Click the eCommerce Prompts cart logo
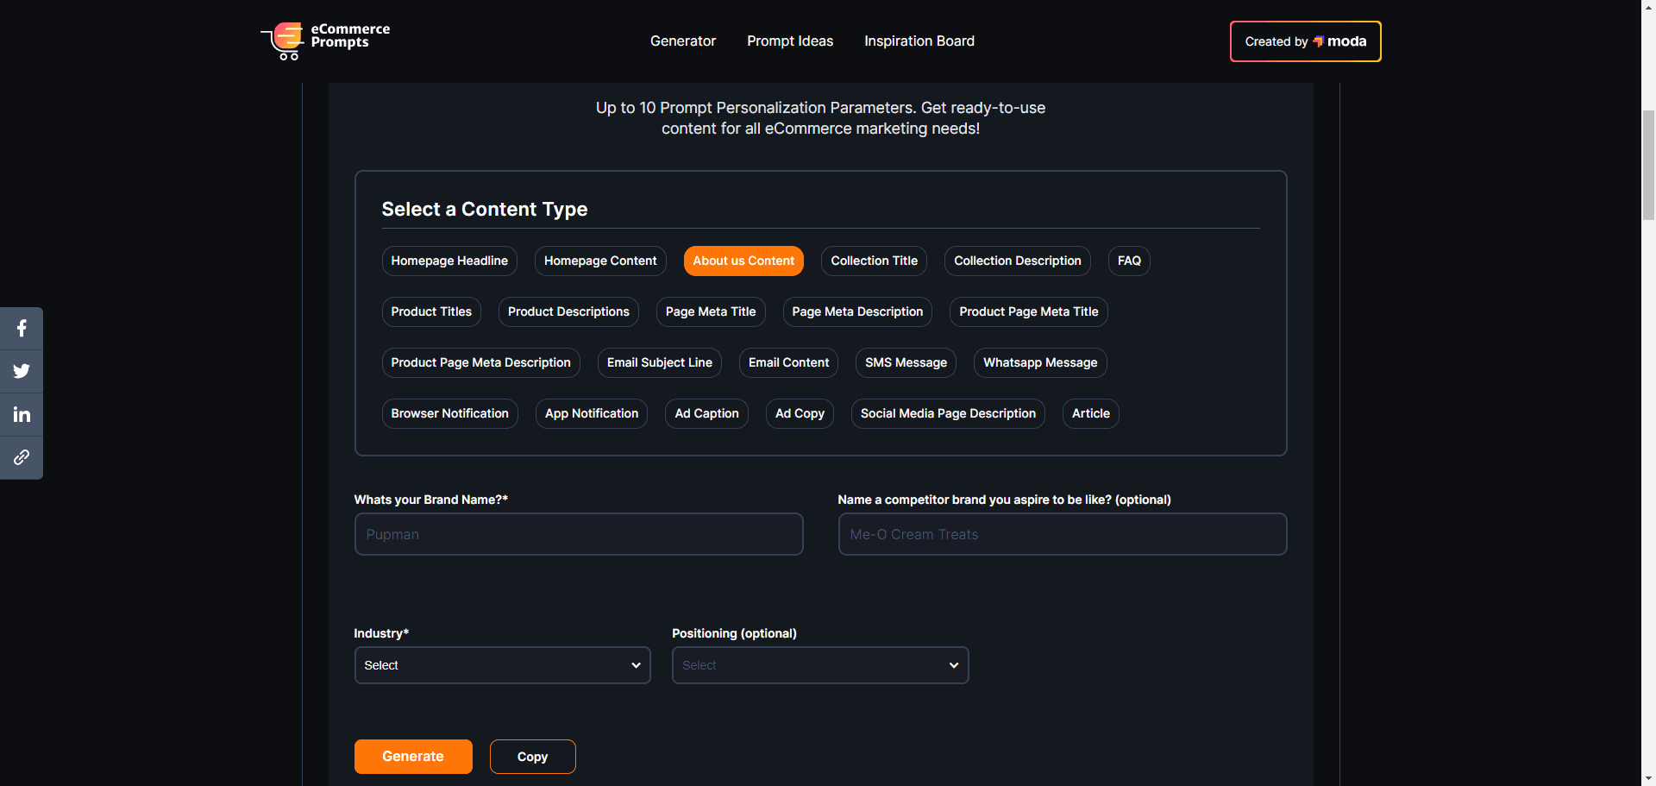 click(x=325, y=41)
